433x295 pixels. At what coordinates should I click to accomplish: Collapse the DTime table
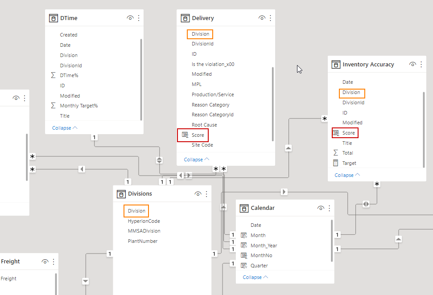(65, 128)
